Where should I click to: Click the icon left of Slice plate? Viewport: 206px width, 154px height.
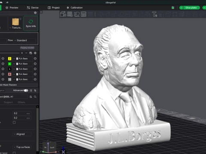point(173,8)
